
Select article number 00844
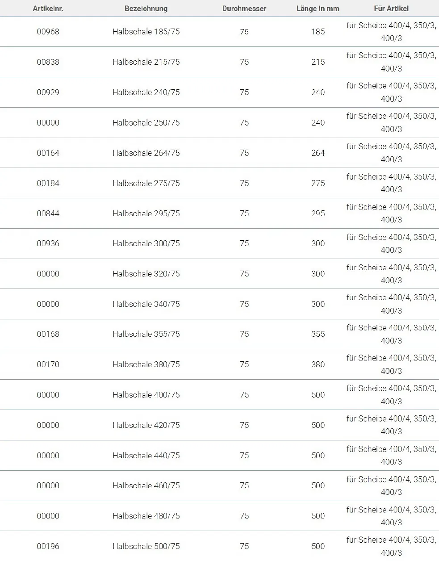click(x=48, y=214)
